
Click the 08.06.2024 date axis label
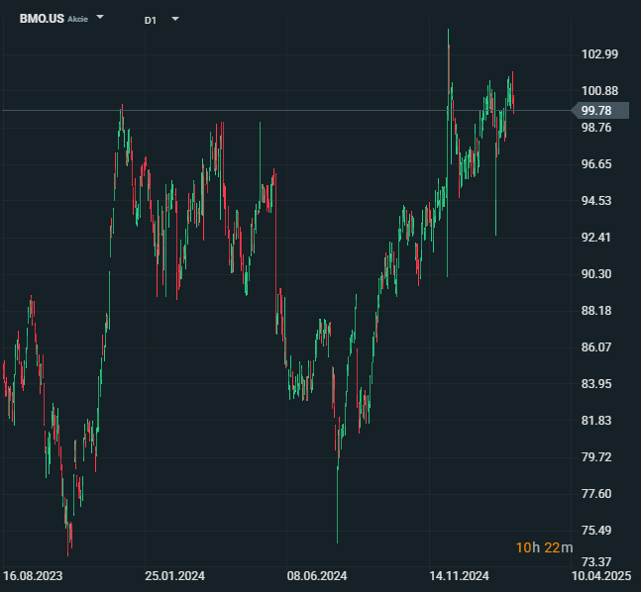tap(317, 575)
